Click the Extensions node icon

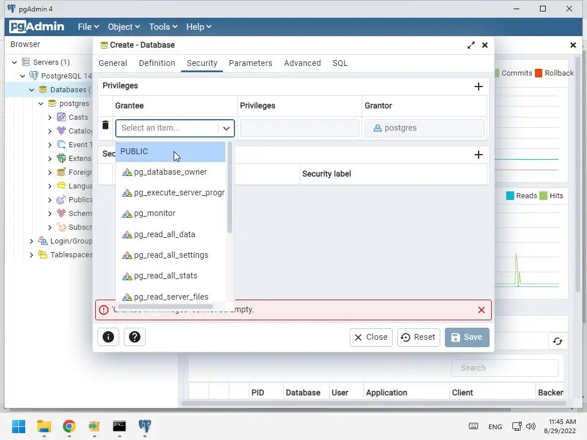click(61, 158)
